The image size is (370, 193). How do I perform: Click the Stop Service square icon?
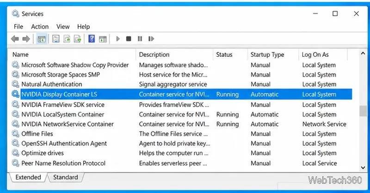[x=129, y=39]
